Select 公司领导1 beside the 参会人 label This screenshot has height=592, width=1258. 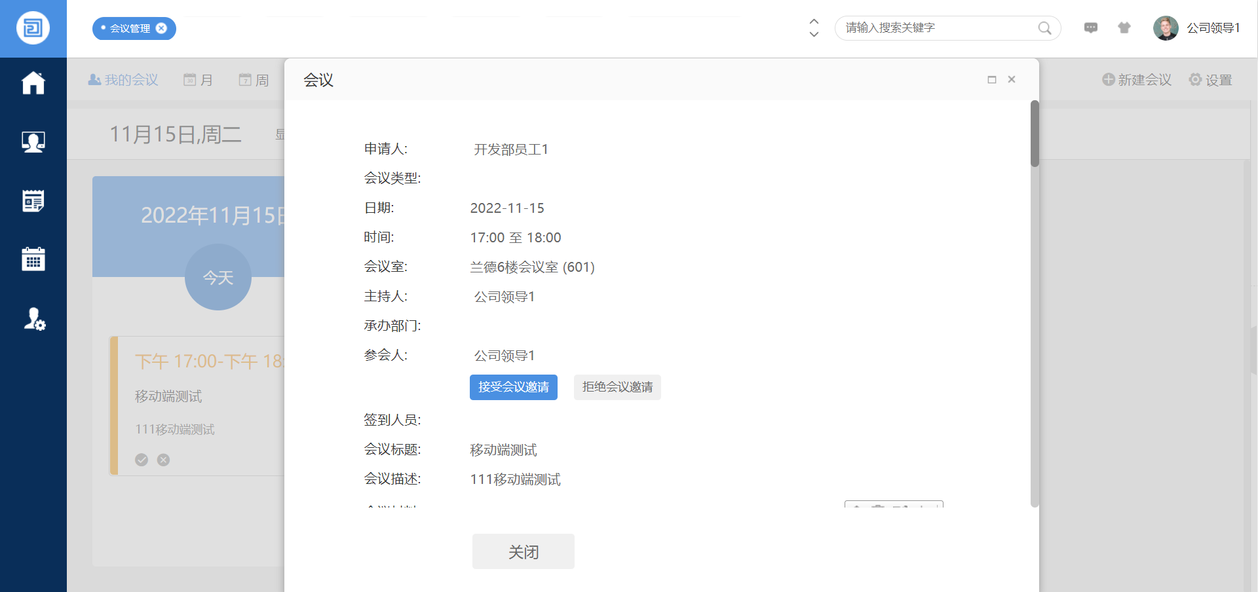pyautogui.click(x=505, y=356)
